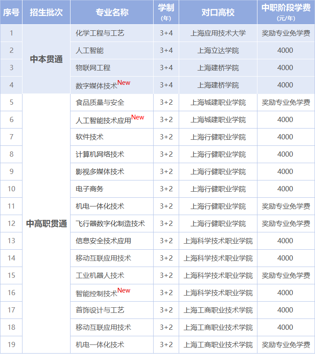315x354 pixels.
Task: Click serial number 9 cell
Action: point(11,171)
